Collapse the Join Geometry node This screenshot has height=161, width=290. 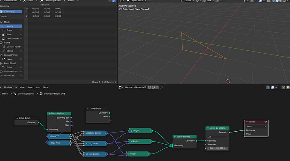(x=175, y=137)
